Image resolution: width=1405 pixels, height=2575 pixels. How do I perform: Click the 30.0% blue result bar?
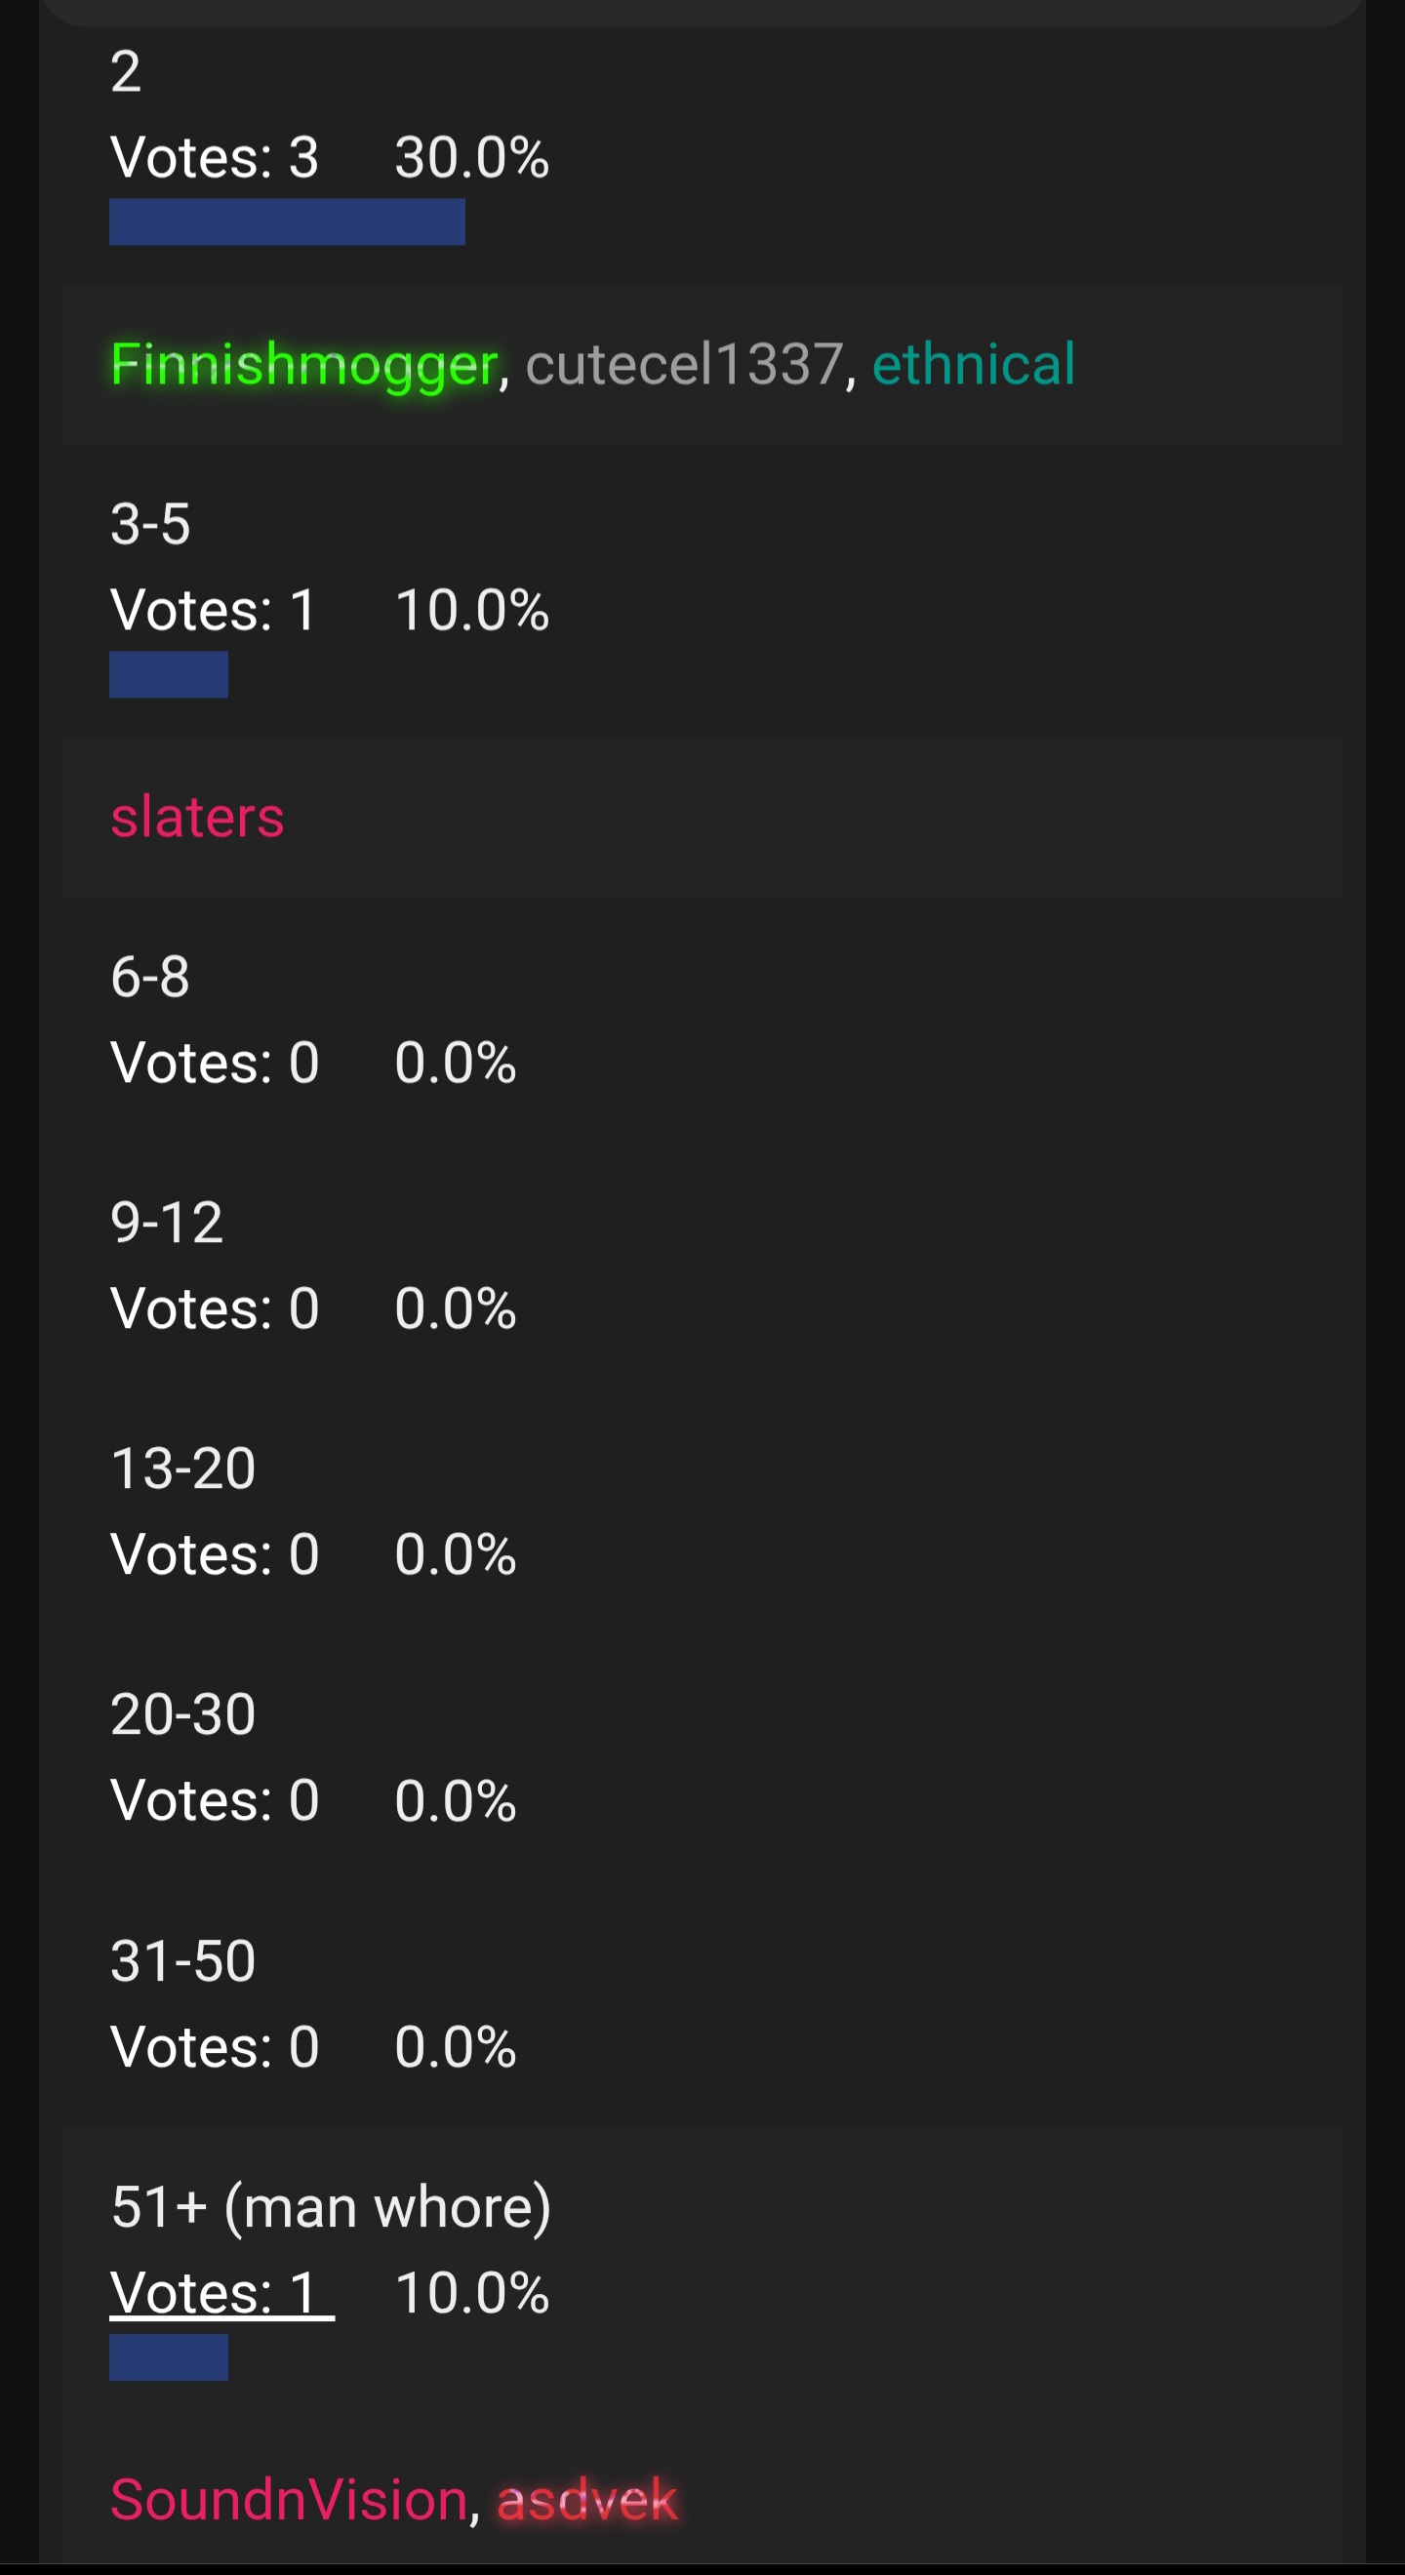click(287, 221)
